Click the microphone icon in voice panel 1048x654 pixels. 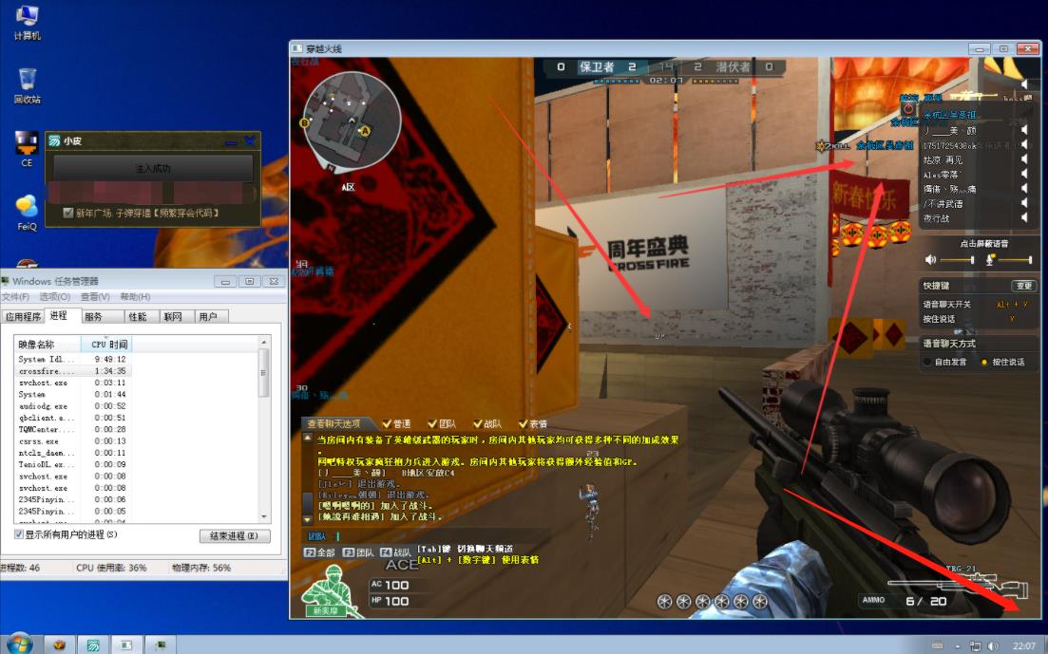tap(990, 259)
